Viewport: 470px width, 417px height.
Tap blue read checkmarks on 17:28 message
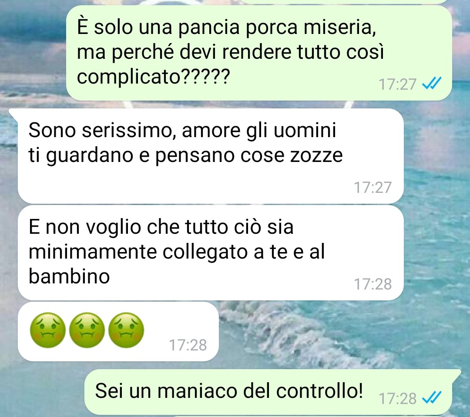coord(432,398)
